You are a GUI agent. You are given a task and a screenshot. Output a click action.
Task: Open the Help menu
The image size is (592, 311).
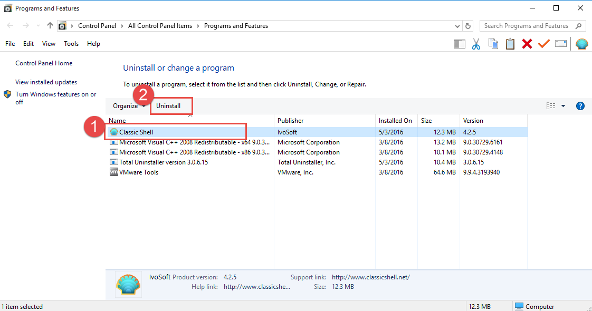[x=93, y=44]
